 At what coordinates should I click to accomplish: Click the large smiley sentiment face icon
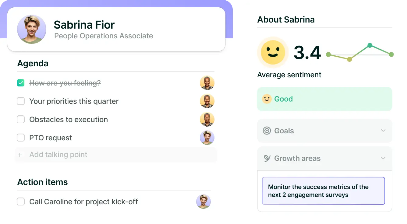[x=273, y=52]
